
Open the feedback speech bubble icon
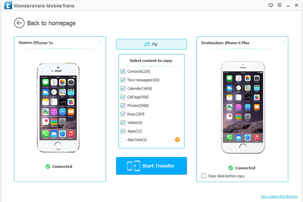[270, 5]
